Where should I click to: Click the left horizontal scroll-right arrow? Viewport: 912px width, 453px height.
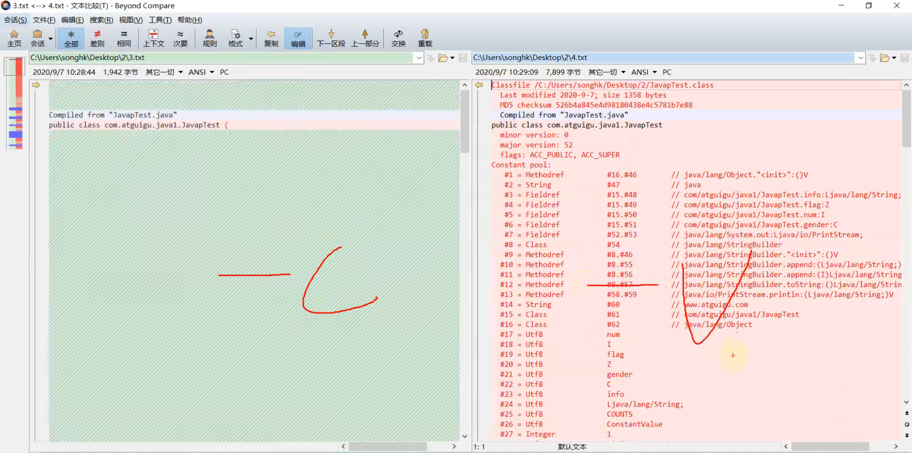click(x=454, y=446)
